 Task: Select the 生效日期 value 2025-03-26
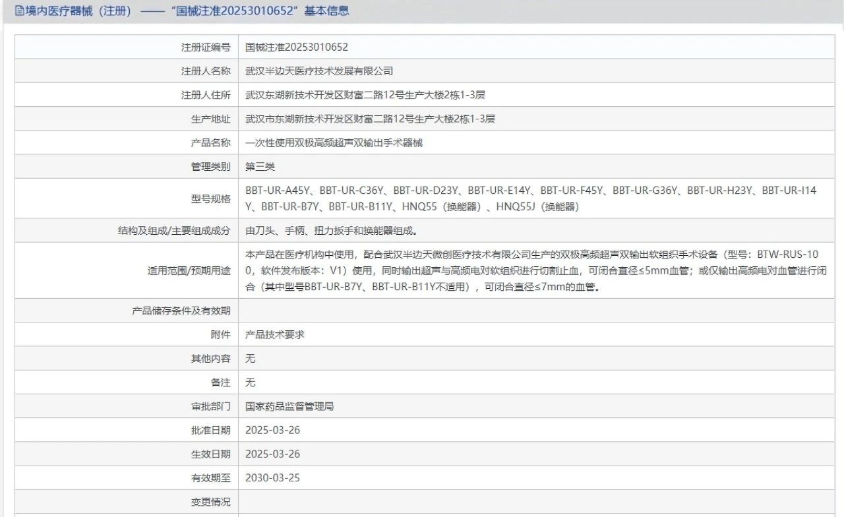pyautogui.click(x=272, y=454)
